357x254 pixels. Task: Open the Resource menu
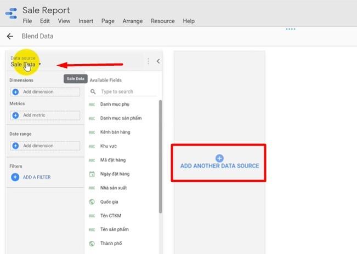point(163,21)
